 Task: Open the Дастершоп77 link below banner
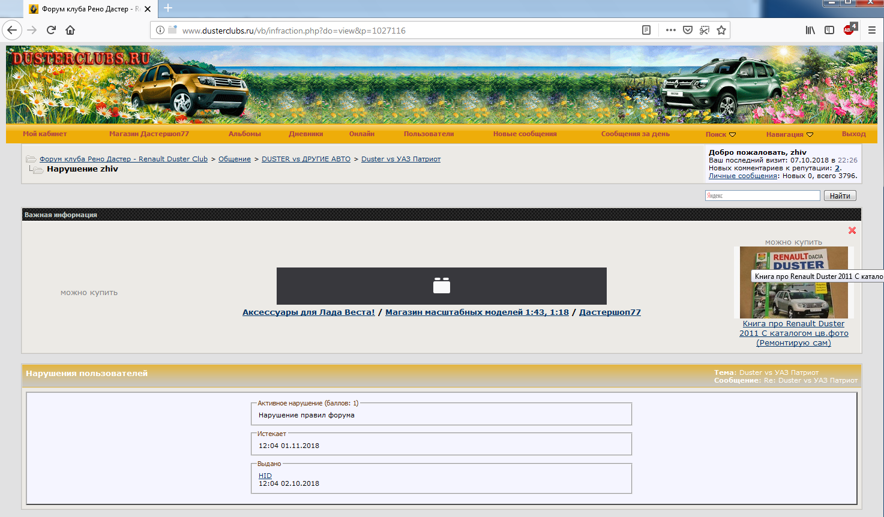tap(610, 312)
